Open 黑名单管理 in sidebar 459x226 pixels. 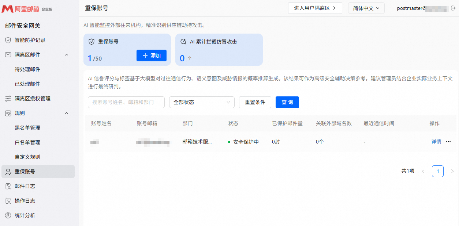coord(27,128)
